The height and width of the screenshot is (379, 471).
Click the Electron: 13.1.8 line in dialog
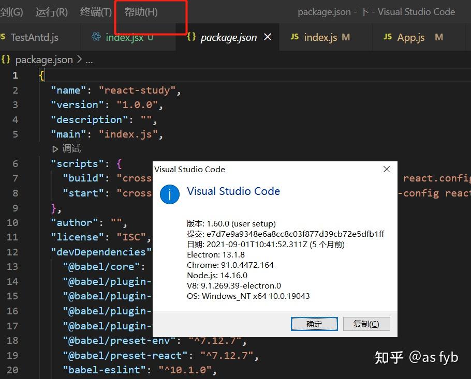pos(216,255)
